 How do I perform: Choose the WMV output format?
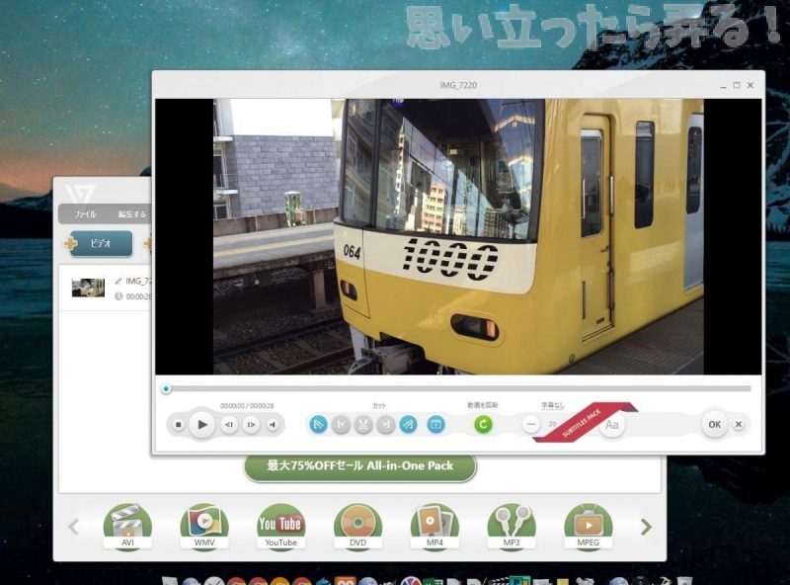coord(204,527)
